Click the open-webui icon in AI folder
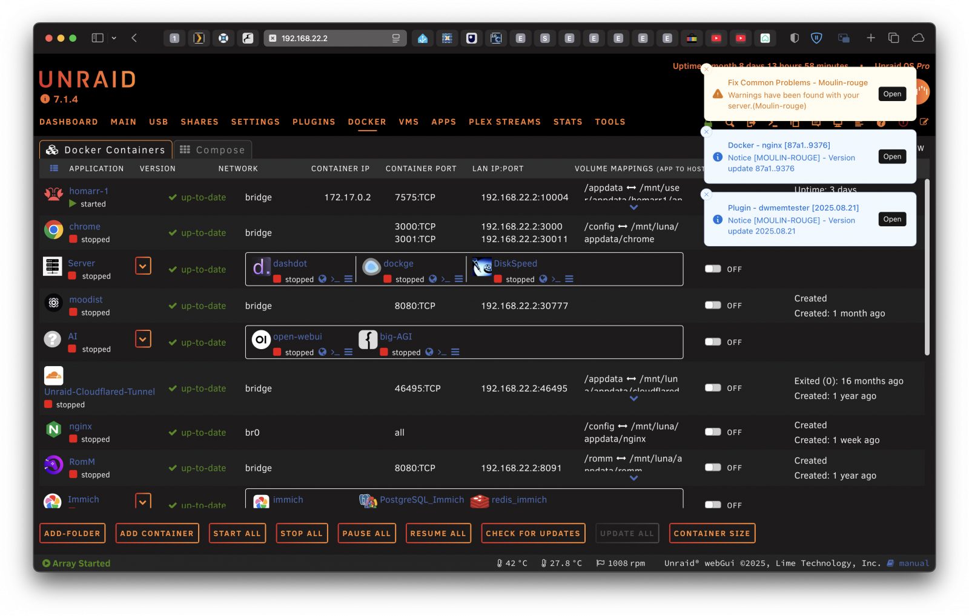This screenshot has width=969, height=616. pyautogui.click(x=261, y=340)
